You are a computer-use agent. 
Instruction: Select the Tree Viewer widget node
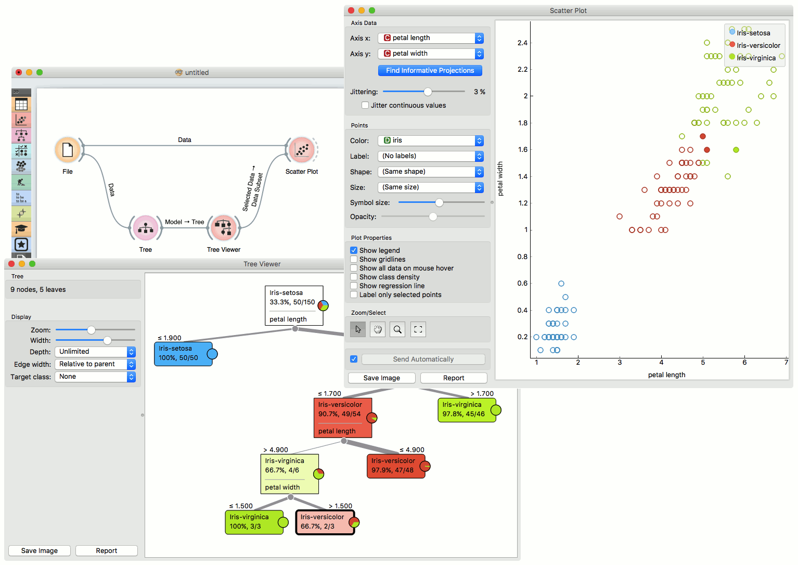[x=224, y=228]
